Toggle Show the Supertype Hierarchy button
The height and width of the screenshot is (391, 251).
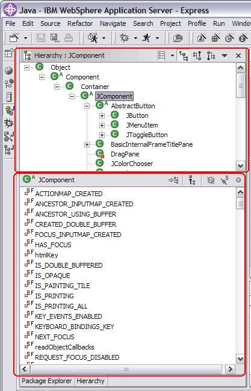point(197,55)
